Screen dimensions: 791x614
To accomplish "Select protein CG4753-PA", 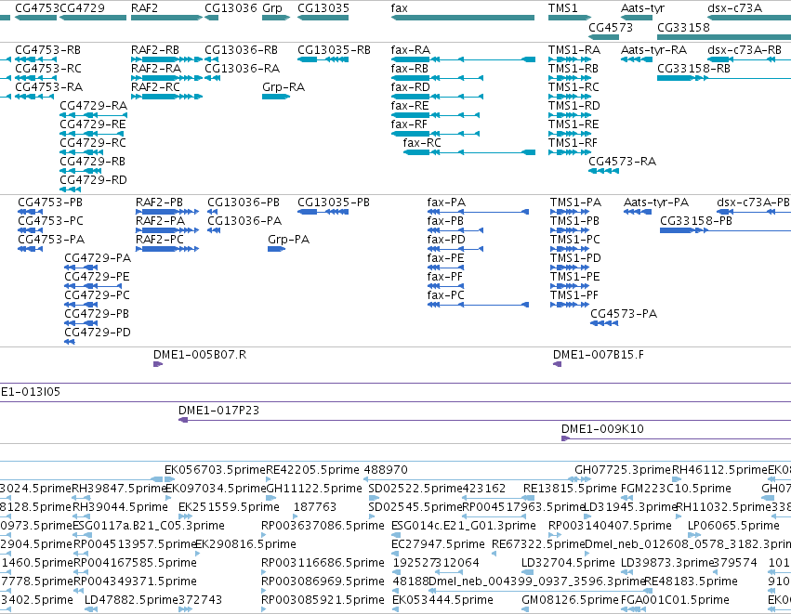I will tap(31, 249).
